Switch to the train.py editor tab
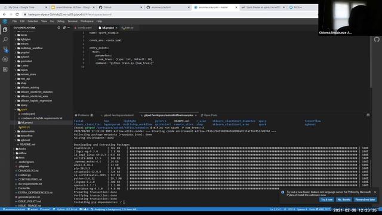Viewport: 382px width, 215px height. (x=128, y=28)
